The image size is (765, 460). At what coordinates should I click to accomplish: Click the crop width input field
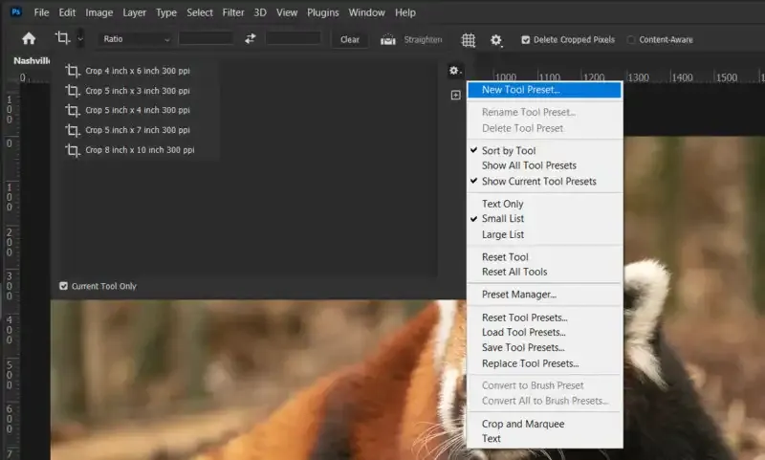coord(206,39)
